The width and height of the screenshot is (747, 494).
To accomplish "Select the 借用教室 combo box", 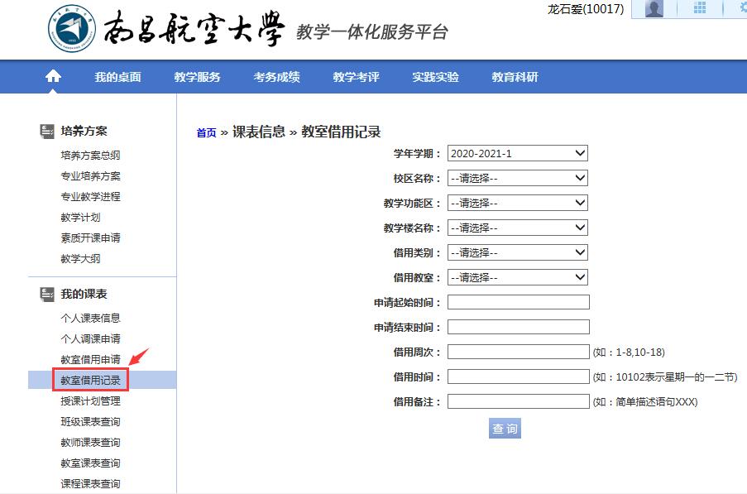I will pos(518,277).
